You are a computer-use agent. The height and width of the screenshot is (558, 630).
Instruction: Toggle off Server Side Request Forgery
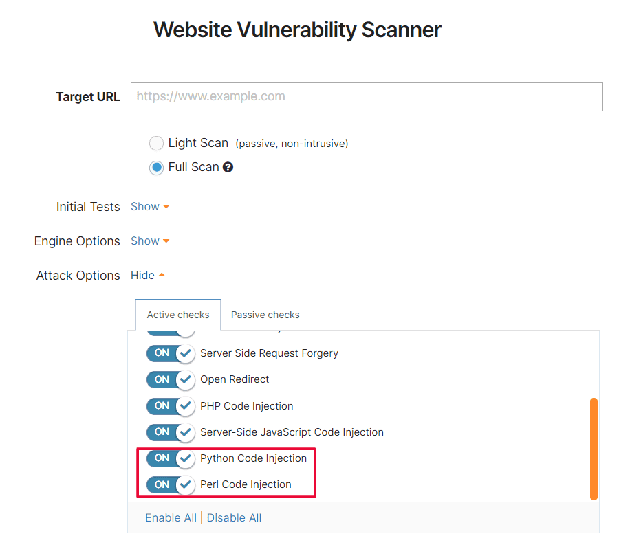pyautogui.click(x=170, y=353)
